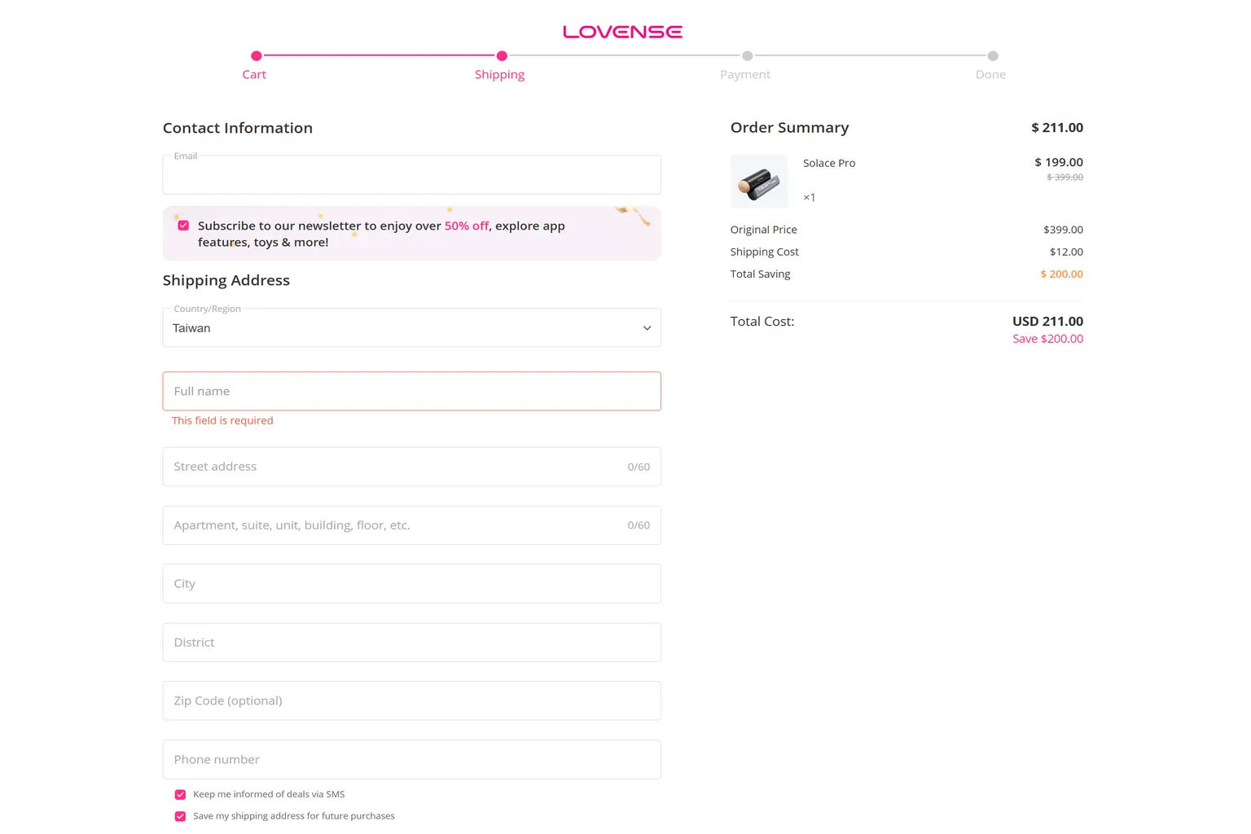Toggle Save my shipping address checkbox

180,816
